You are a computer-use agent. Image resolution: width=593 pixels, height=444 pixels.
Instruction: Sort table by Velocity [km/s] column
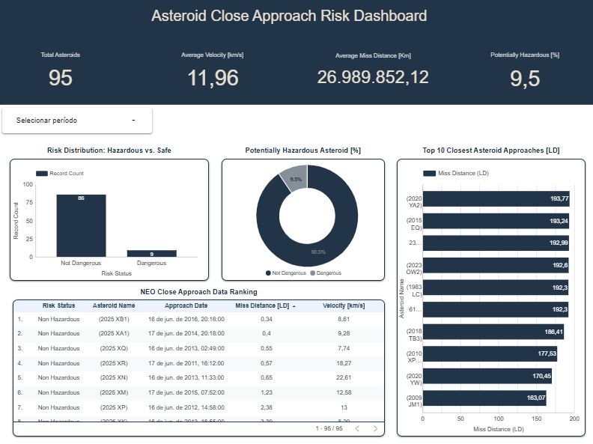343,305
